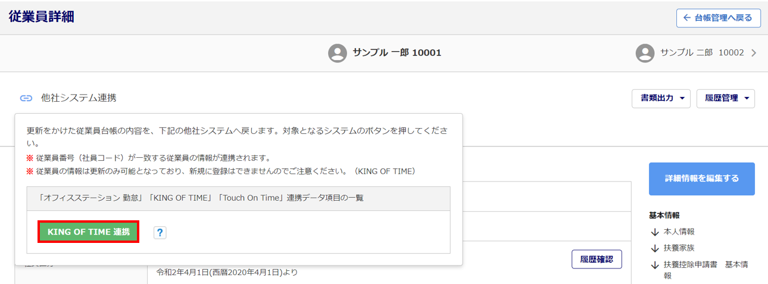
Task: Click down arrow beside 本人情報
Action: [x=655, y=232]
